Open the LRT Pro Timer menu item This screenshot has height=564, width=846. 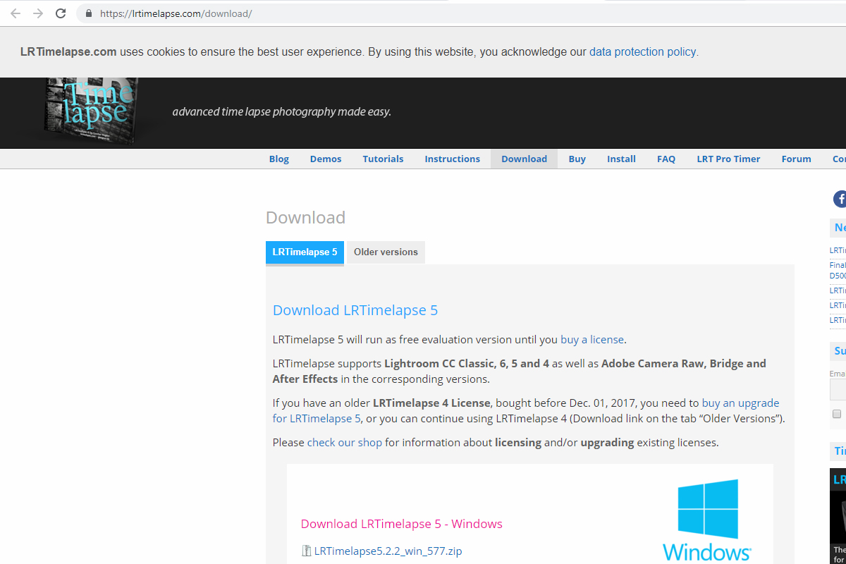(728, 159)
